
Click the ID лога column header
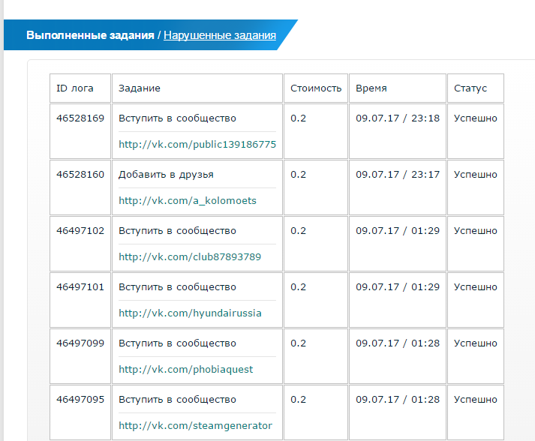pyautogui.click(x=80, y=88)
